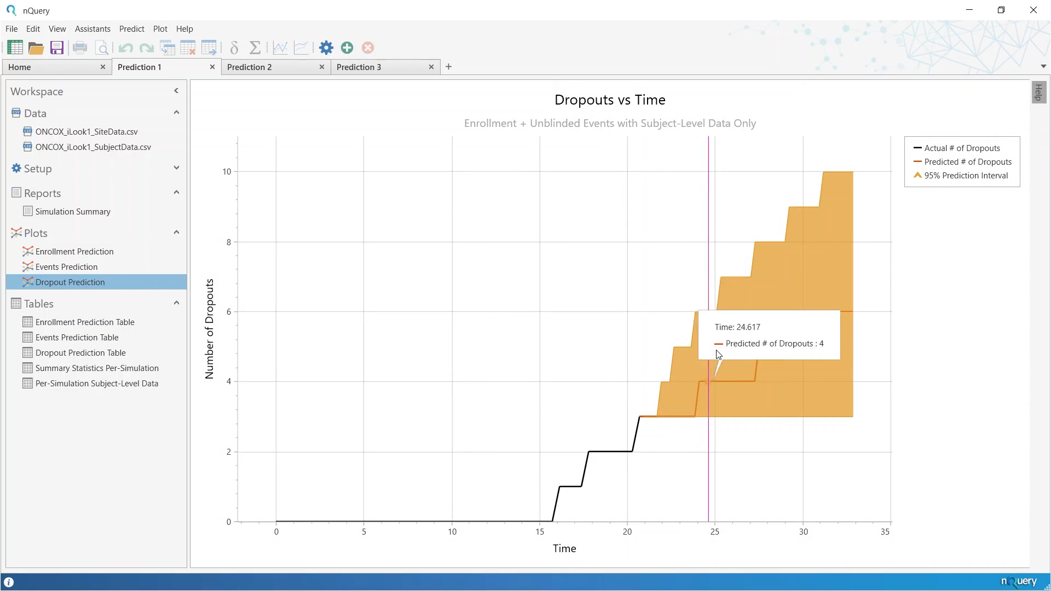Open the Simulation Summary report
This screenshot has height=591, width=1051.
pyautogui.click(x=73, y=212)
